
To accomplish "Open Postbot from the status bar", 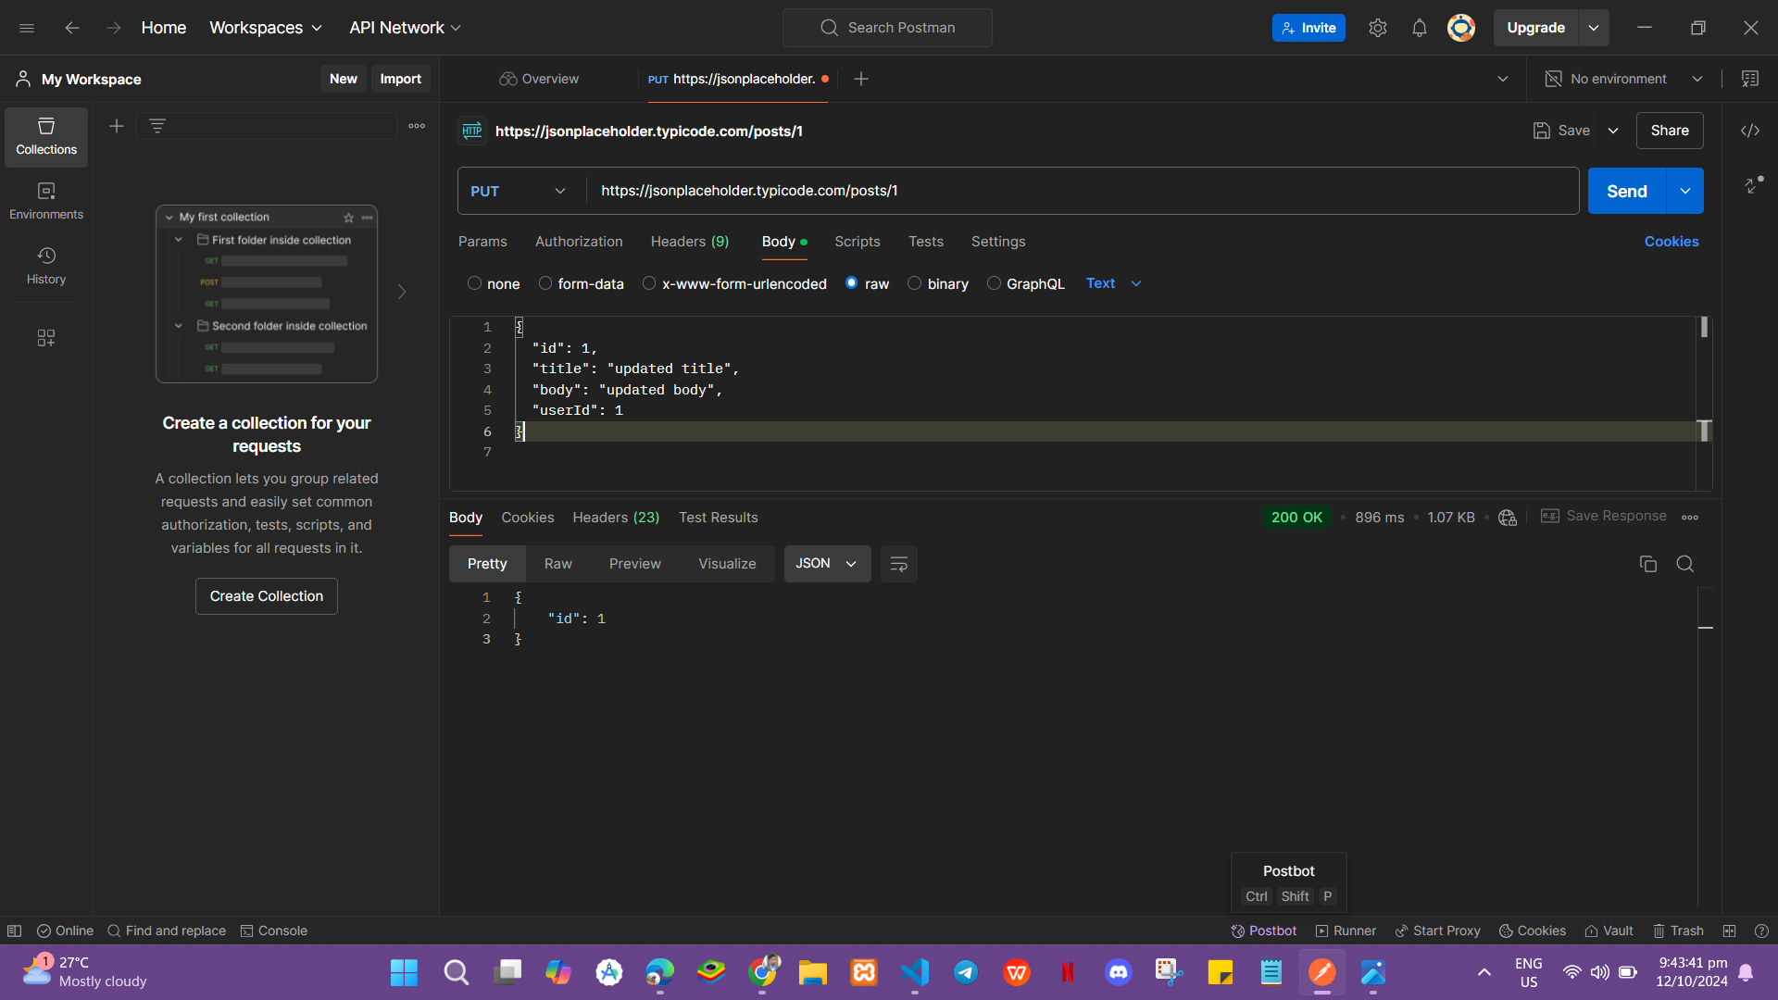I will 1263,931.
